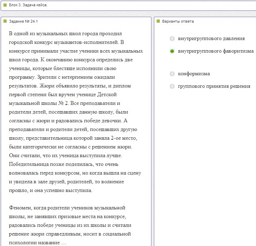Click the 'Блок 3. Задача кейса.' header text
The width and height of the screenshot is (256, 246).
pyautogui.click(x=28, y=5)
